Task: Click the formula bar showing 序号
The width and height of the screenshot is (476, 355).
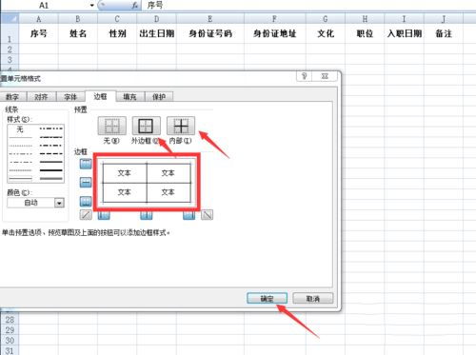Action: coord(309,5)
